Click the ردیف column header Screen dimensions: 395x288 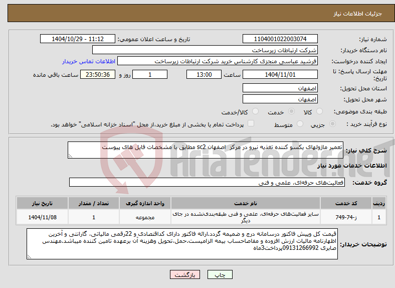tap(379, 203)
